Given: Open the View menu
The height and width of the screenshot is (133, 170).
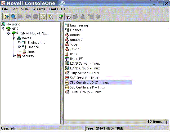Looking at the screenshot, I should coord(25,9).
